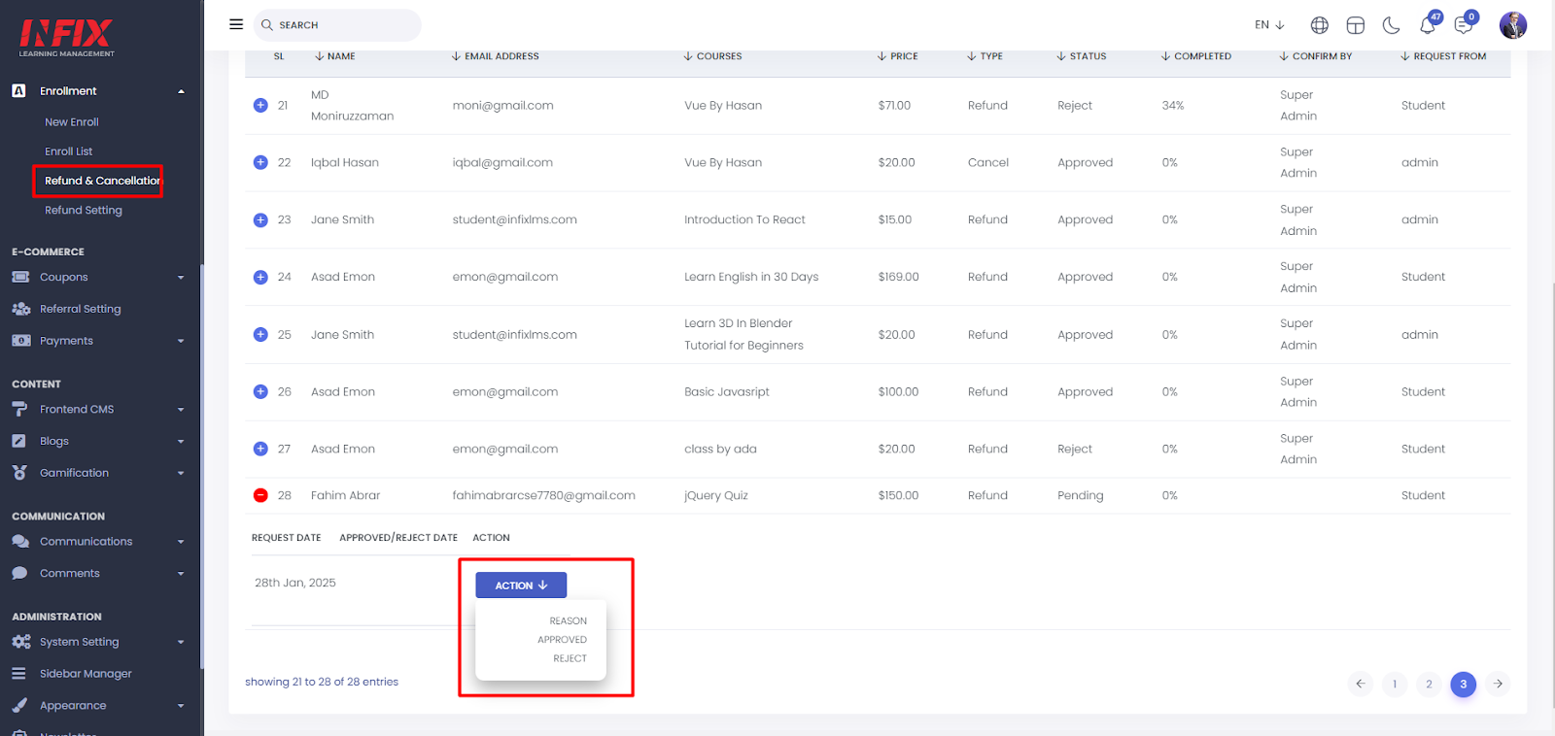Open notifications bell icon
The image size is (1555, 736).
[1427, 25]
